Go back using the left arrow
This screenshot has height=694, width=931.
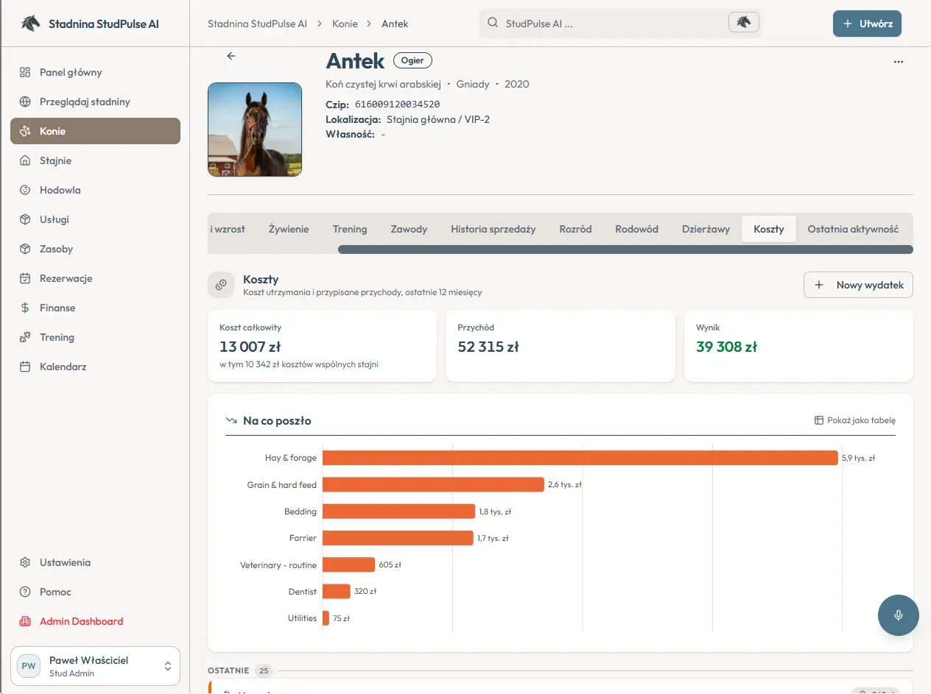click(x=231, y=56)
